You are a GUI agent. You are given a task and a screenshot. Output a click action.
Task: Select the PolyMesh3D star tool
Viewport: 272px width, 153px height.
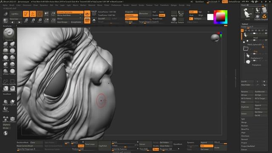[x=258, y=17]
